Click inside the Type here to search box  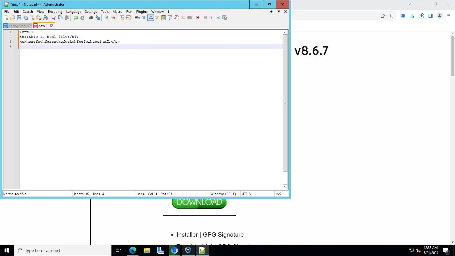pos(63,250)
